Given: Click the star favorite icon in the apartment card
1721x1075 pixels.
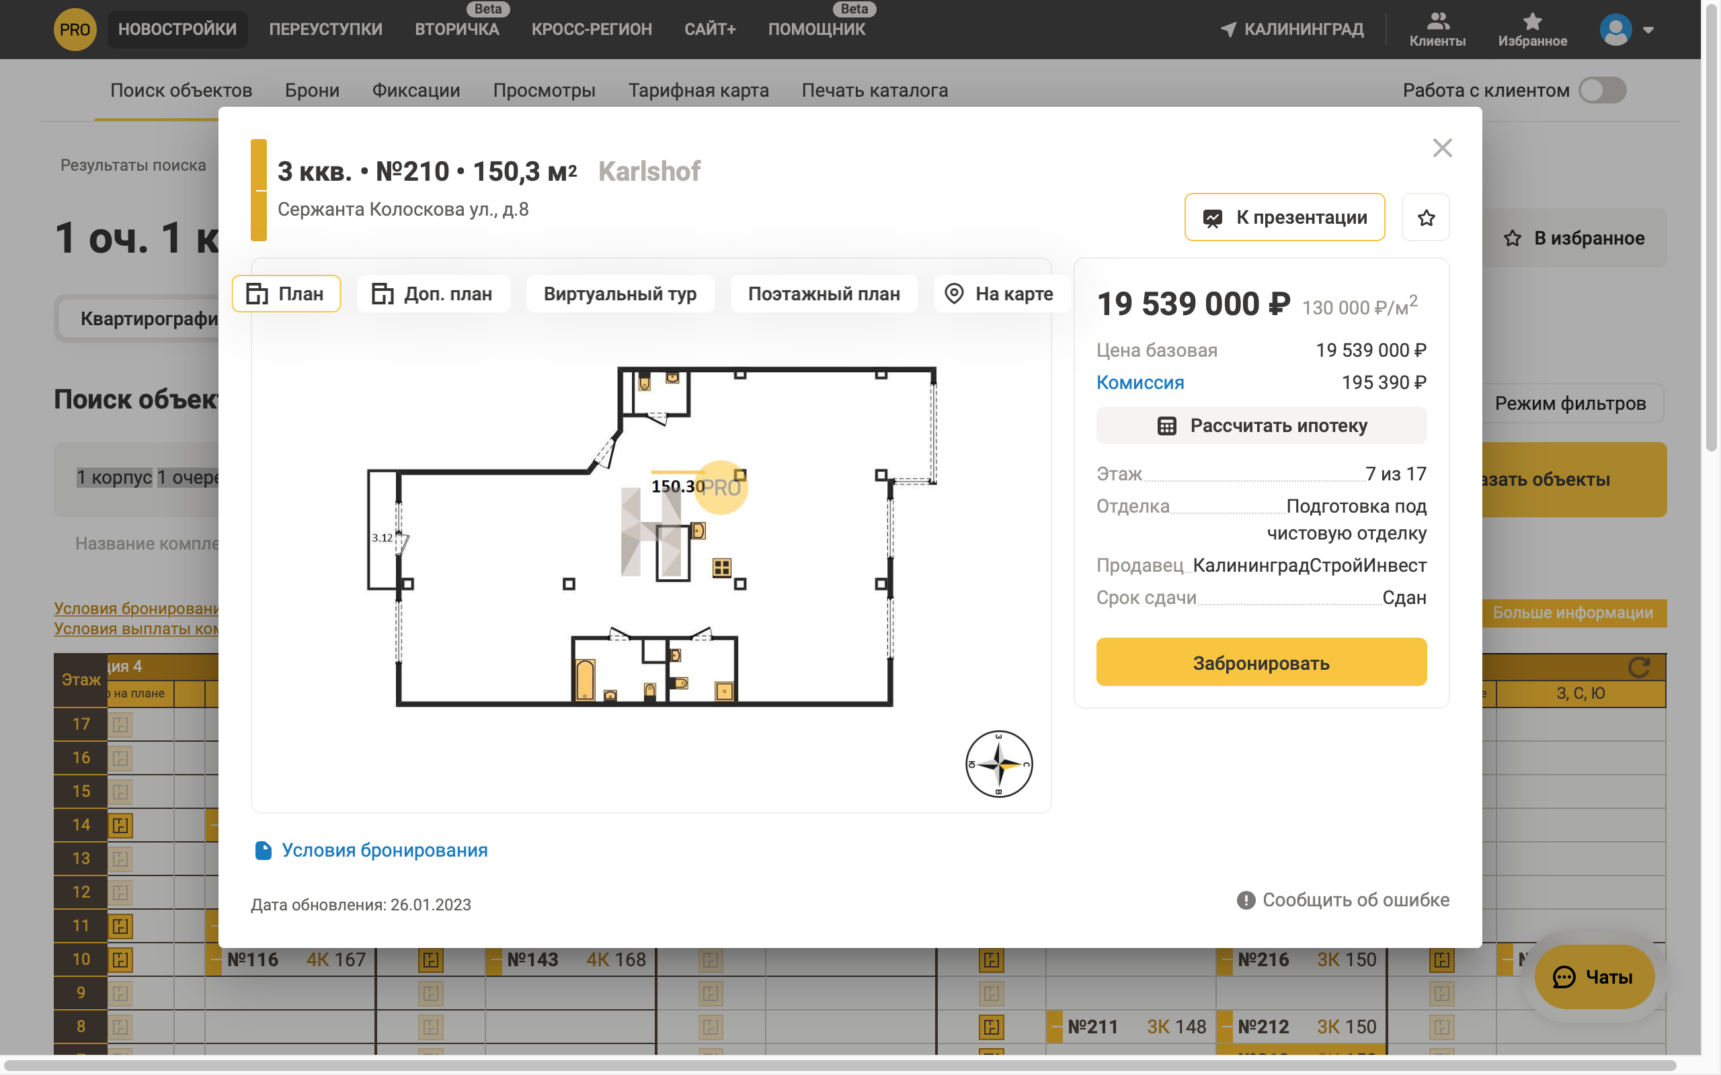Looking at the screenshot, I should pyautogui.click(x=1425, y=218).
